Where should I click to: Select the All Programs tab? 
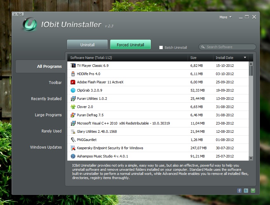pyautogui.click(x=40, y=66)
